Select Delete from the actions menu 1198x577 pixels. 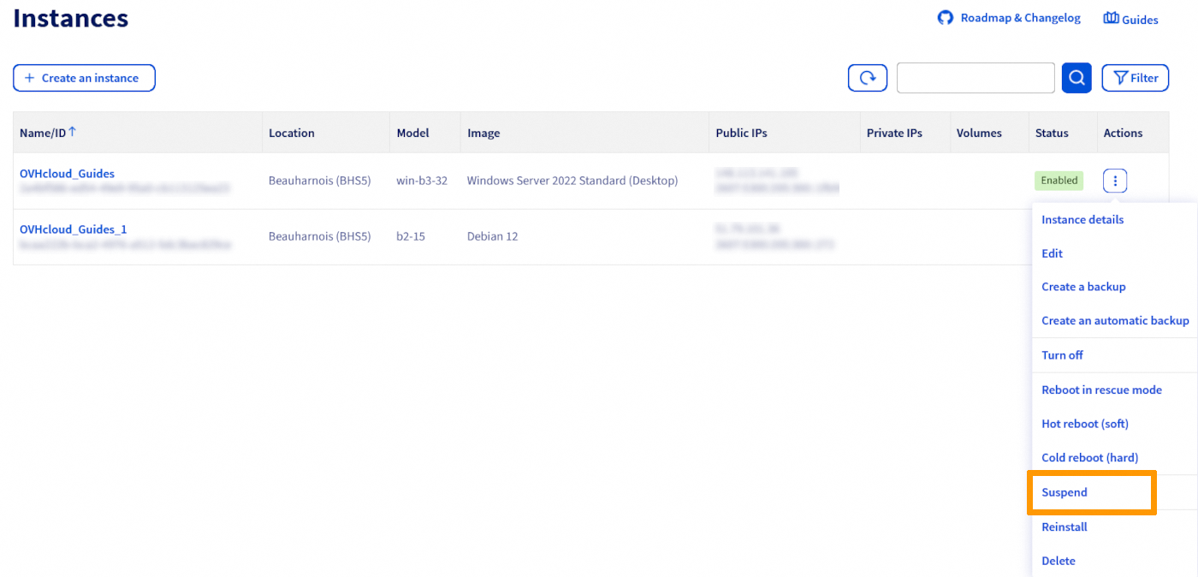(x=1059, y=561)
